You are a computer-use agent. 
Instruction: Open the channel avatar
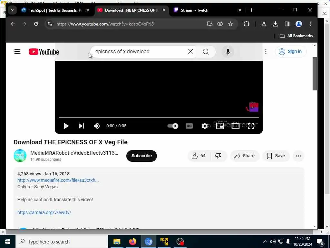[20, 156]
